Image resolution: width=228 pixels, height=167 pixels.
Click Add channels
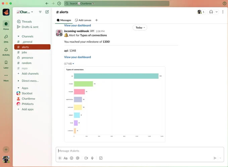coord(32,74)
